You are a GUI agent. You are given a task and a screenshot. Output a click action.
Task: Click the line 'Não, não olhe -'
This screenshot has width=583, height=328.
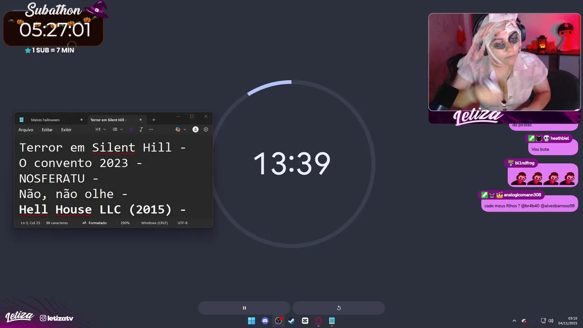tap(73, 194)
